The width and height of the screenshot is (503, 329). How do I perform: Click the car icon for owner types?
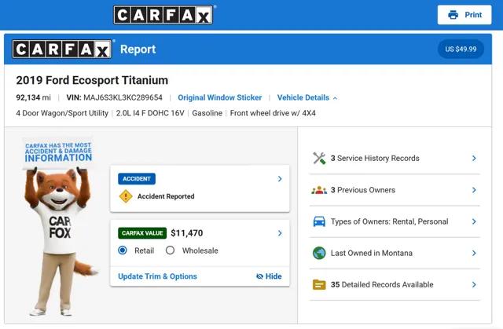click(319, 221)
